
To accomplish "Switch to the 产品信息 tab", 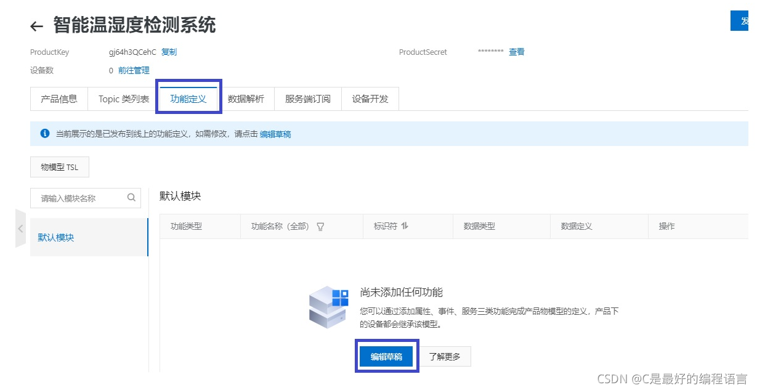I will coord(59,99).
